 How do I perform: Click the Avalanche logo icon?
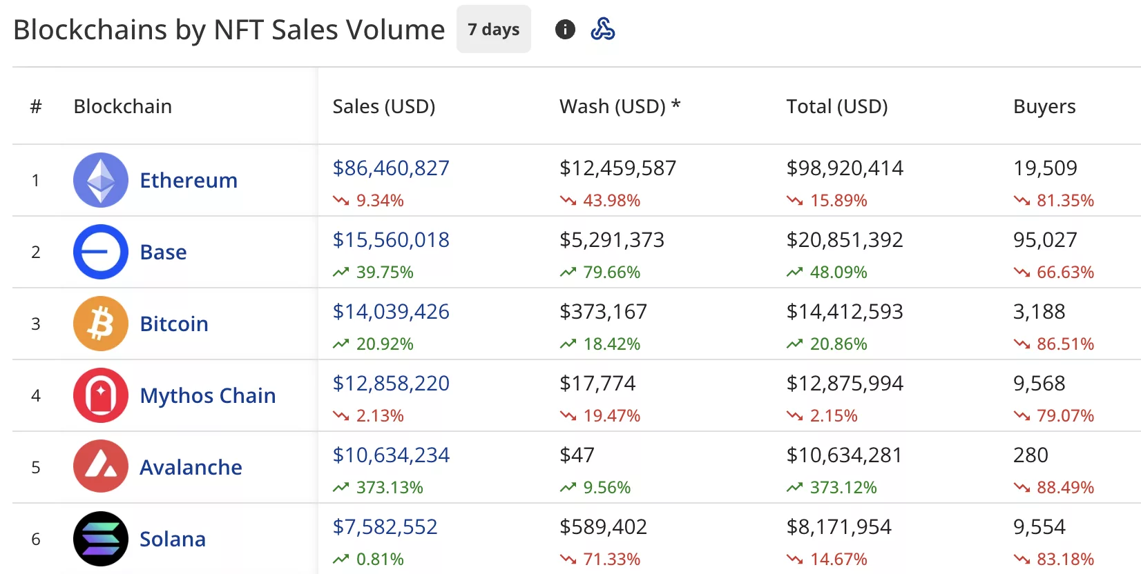tap(101, 467)
